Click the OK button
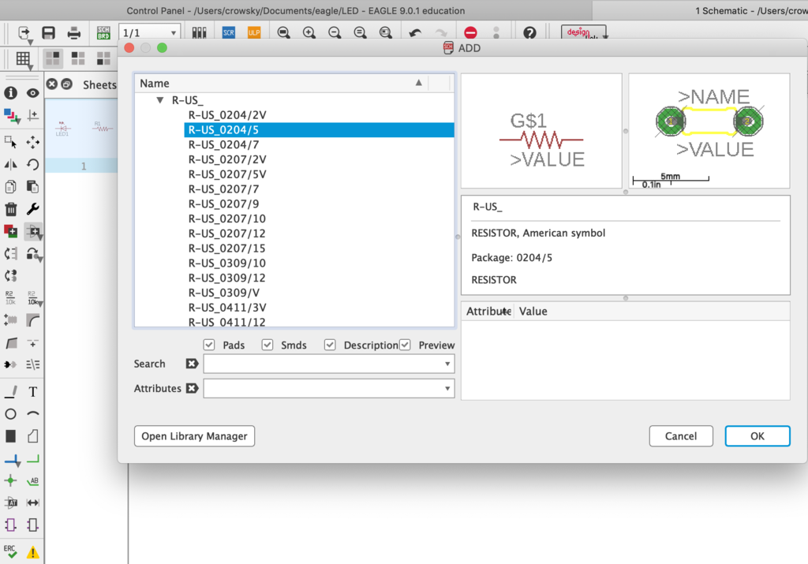 (x=757, y=436)
